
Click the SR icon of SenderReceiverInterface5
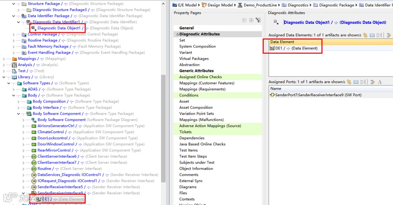34,187
